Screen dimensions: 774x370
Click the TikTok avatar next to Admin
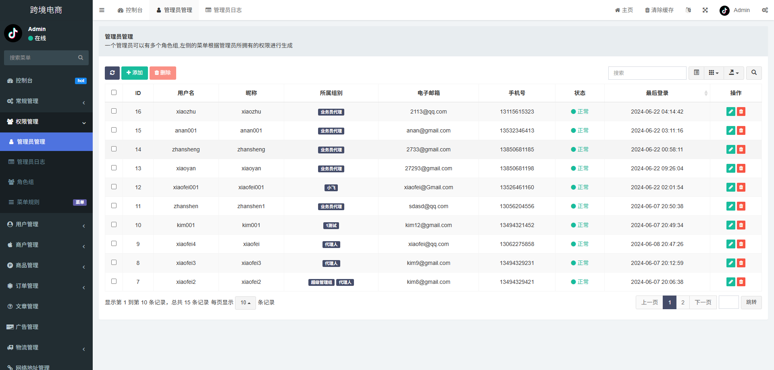[x=724, y=10]
